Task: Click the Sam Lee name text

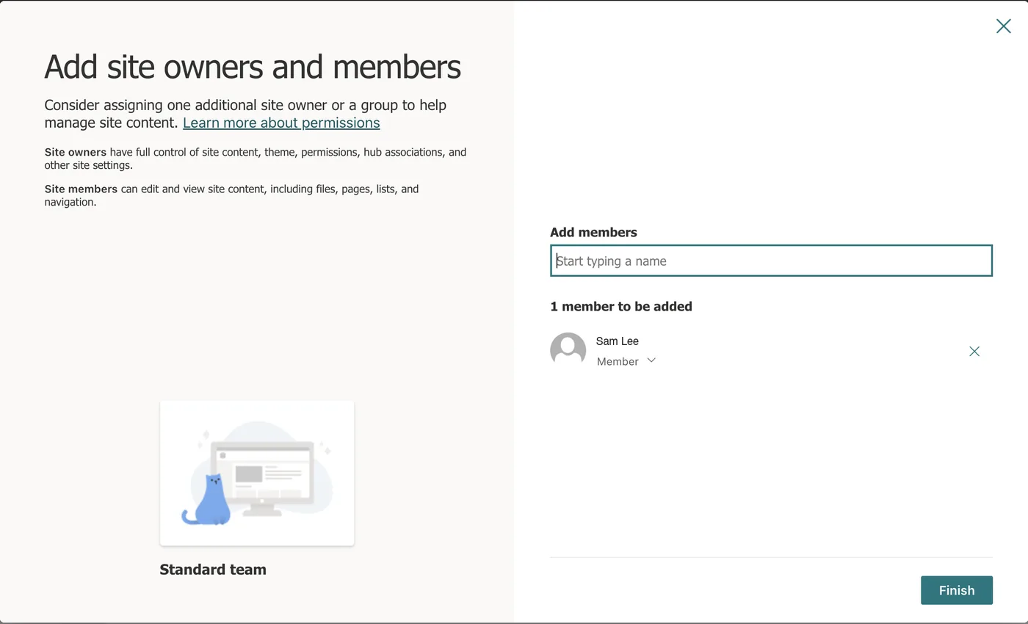Action: click(x=618, y=341)
